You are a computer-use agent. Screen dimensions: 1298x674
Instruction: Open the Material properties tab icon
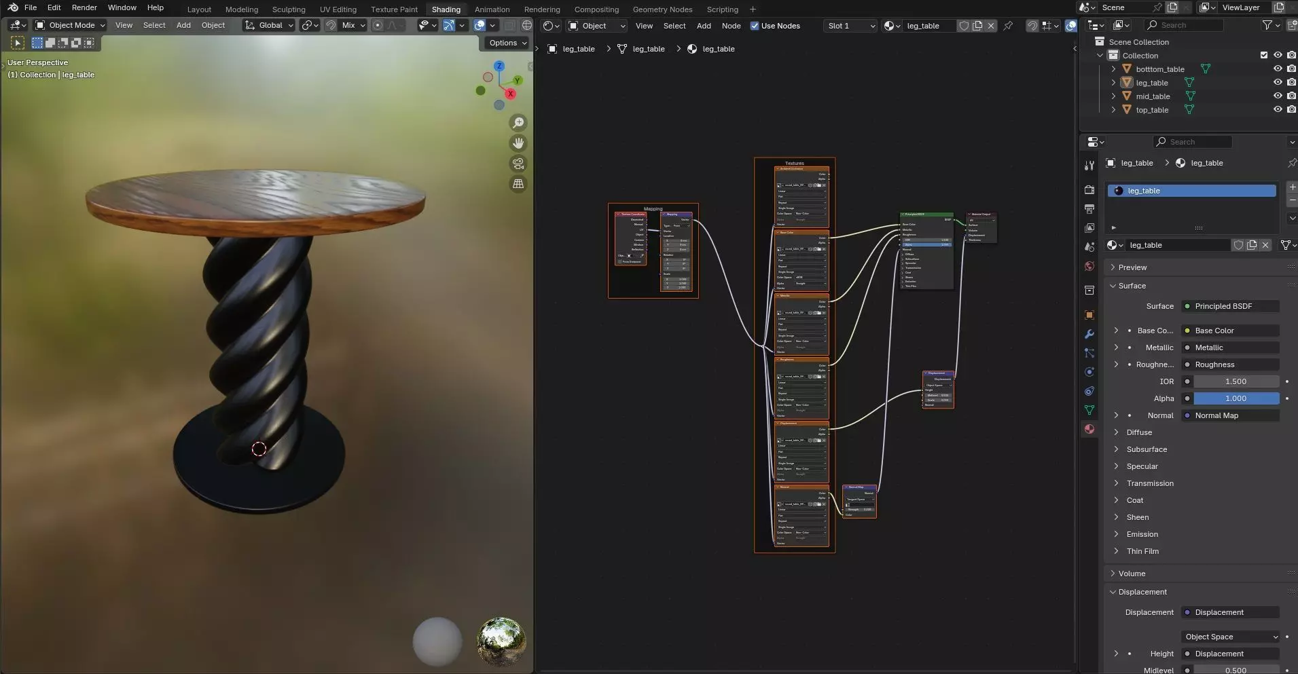coord(1089,429)
